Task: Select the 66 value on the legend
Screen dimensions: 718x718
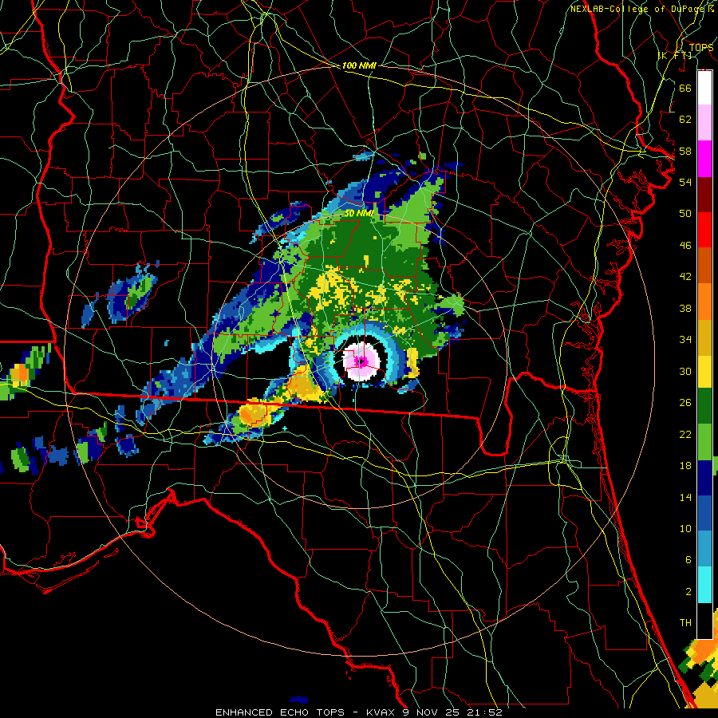Action: coord(685,88)
